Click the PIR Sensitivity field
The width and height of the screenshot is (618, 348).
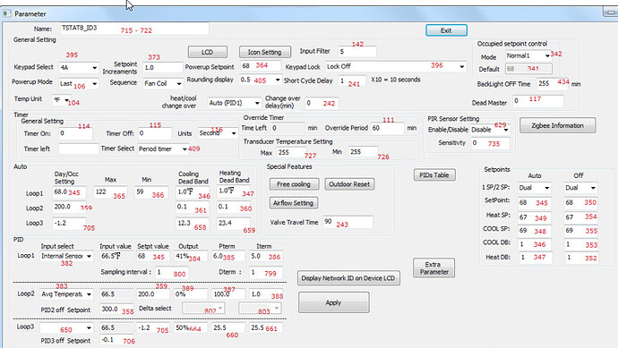tap(490, 143)
